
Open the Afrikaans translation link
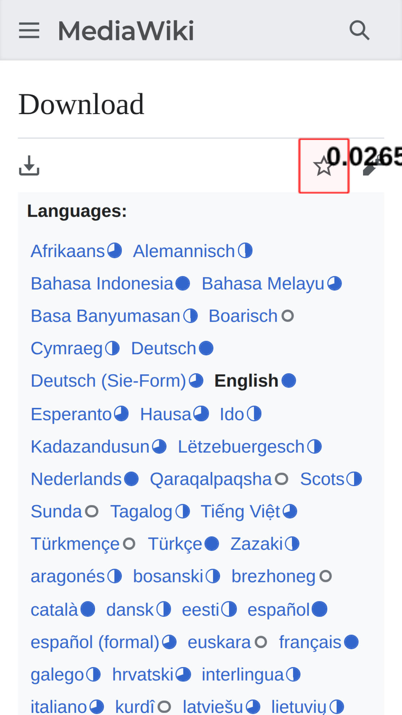(x=68, y=251)
